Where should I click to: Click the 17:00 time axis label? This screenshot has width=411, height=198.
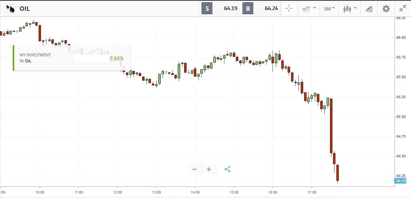[x=312, y=192]
